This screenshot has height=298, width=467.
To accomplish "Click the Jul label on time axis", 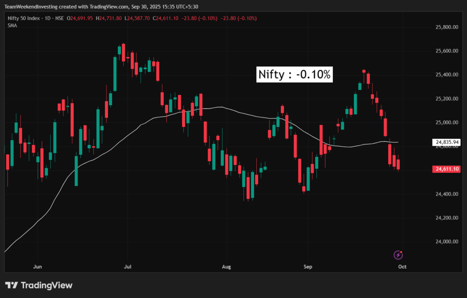I will coord(128,266).
